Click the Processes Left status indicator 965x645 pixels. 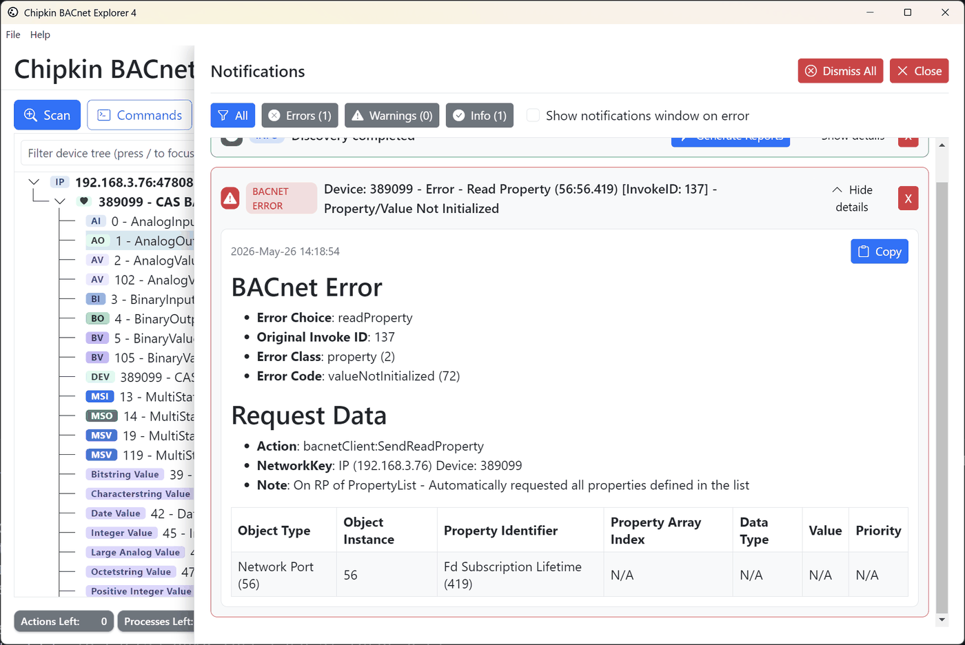pyautogui.click(x=156, y=621)
